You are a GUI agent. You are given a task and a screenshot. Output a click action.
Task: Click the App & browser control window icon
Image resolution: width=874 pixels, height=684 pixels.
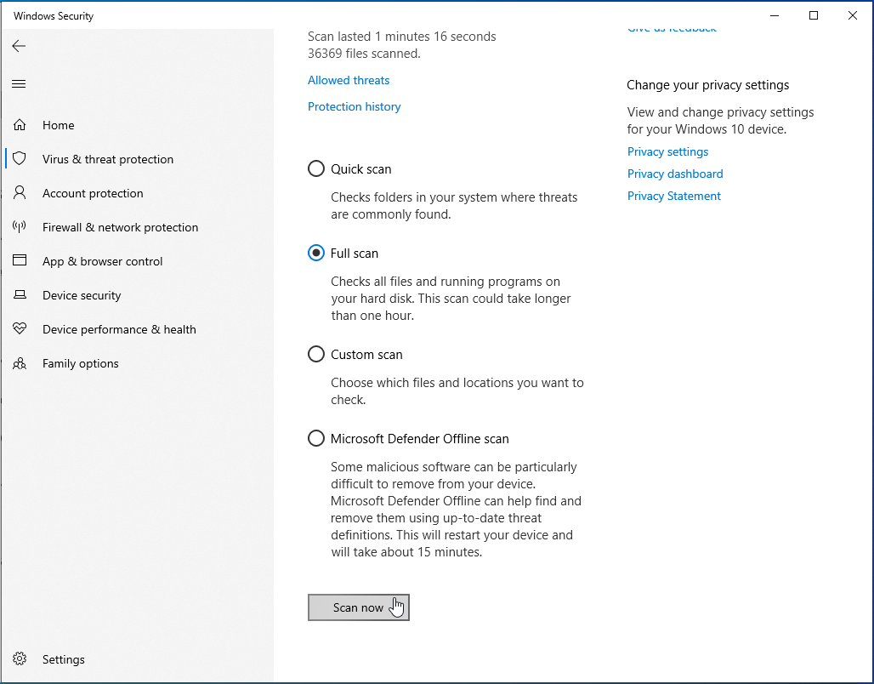pyautogui.click(x=20, y=261)
